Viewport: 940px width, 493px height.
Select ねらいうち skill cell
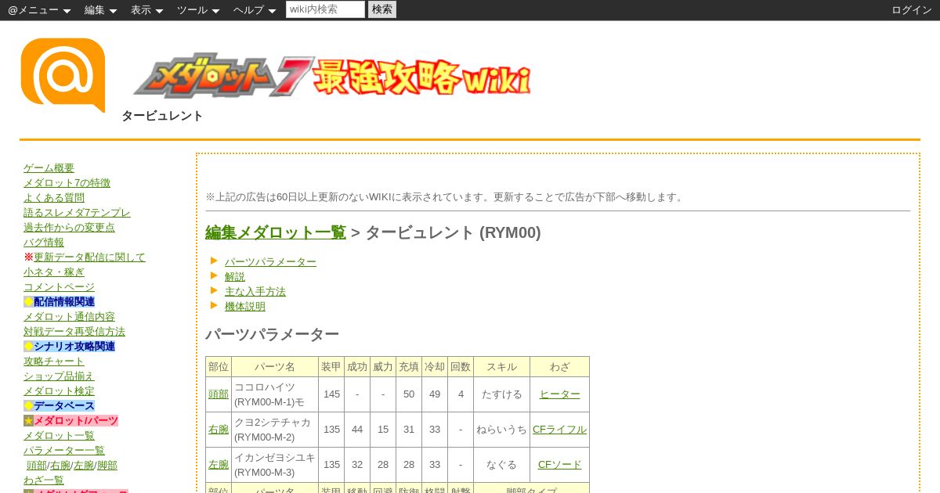tap(502, 430)
